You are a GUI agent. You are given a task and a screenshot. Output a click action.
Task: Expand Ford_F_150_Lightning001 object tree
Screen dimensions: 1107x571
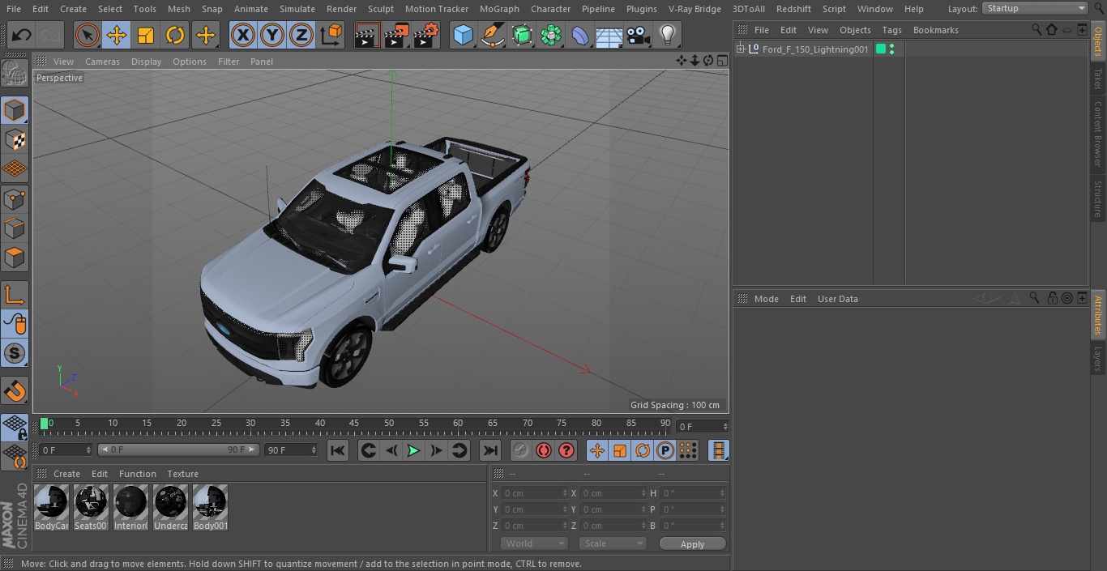pyautogui.click(x=740, y=49)
